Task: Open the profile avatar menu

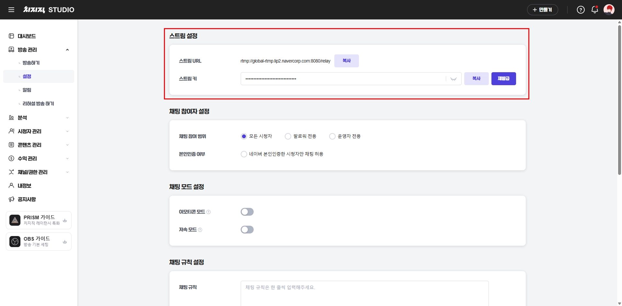Action: [x=609, y=10]
